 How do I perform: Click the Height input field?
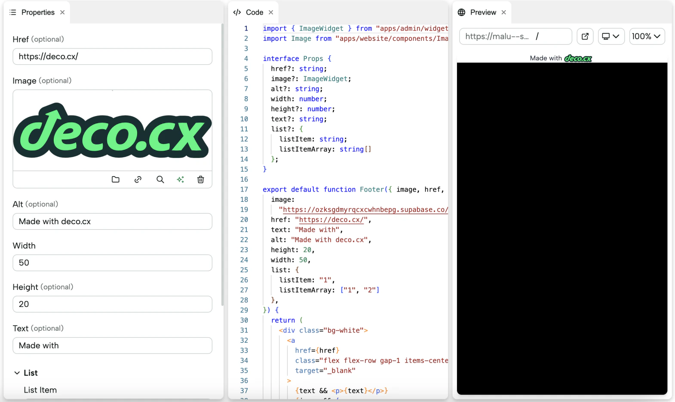click(x=112, y=304)
